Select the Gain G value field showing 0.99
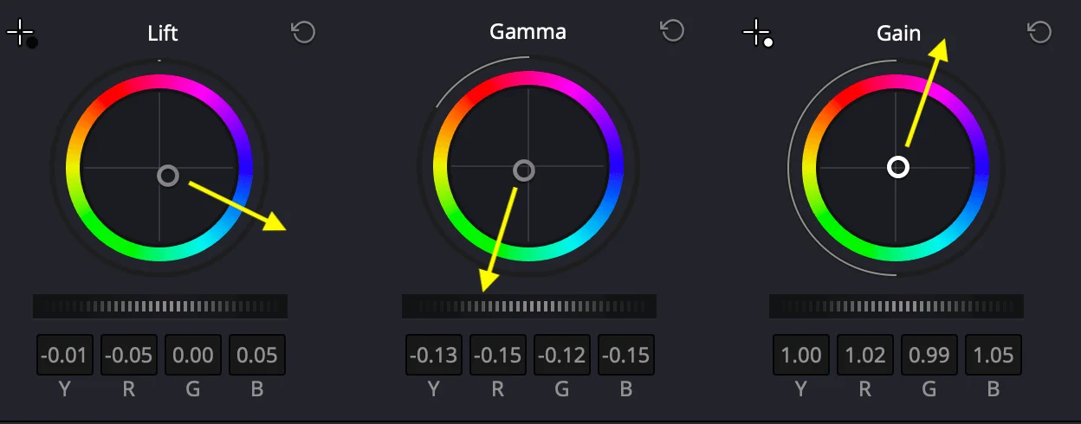 pos(929,356)
